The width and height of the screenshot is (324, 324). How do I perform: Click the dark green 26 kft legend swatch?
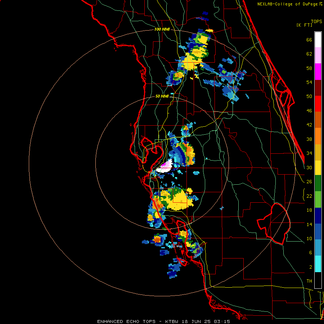click(x=318, y=183)
